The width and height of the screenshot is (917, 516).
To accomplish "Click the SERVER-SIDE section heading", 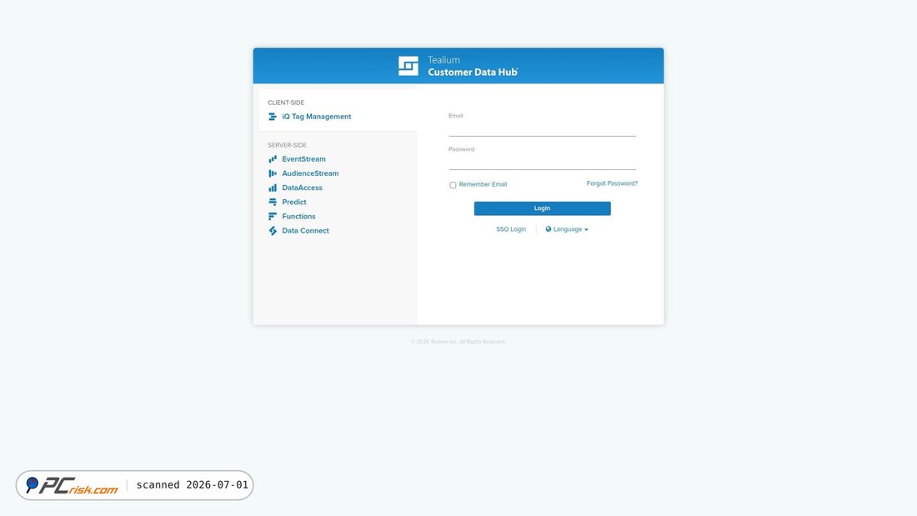I will pos(287,145).
